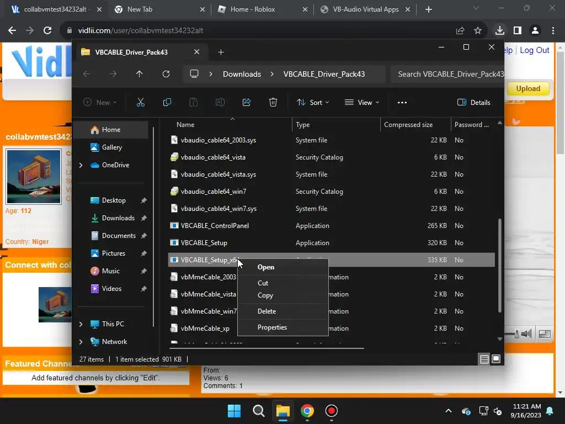The width and height of the screenshot is (565, 424).
Task: Click Share this page icon in address bar
Action: click(460, 30)
